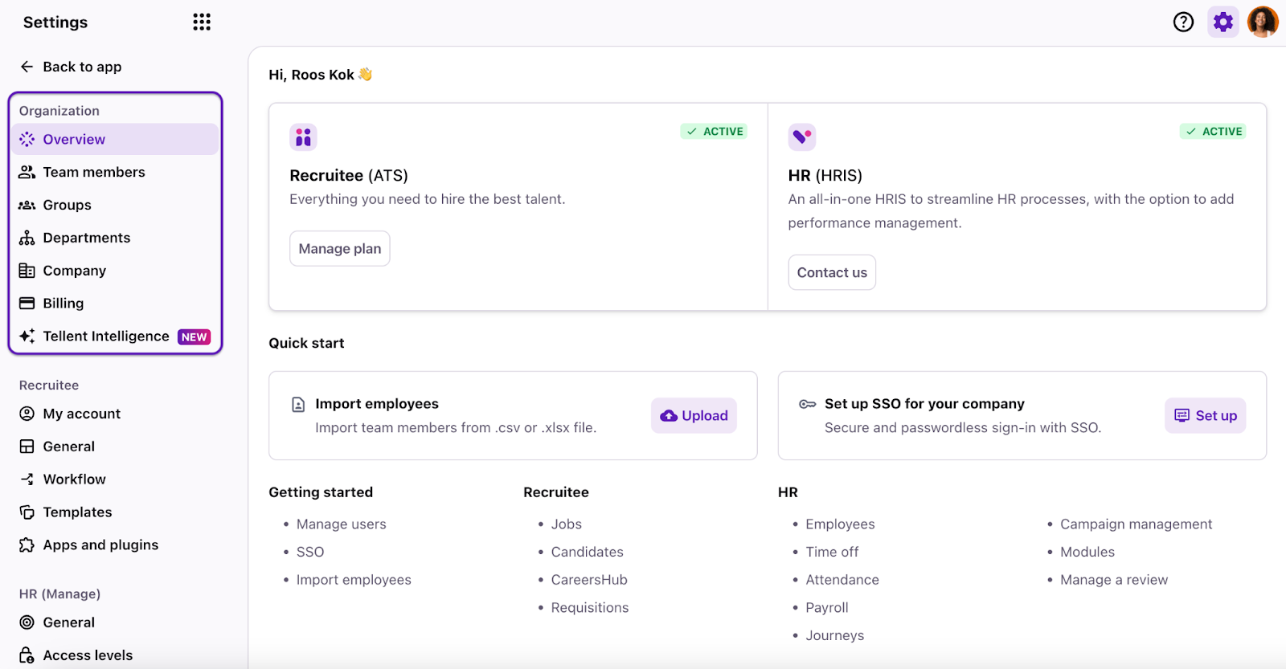Select Team members in the sidebar
The image size is (1286, 669).
coord(93,172)
